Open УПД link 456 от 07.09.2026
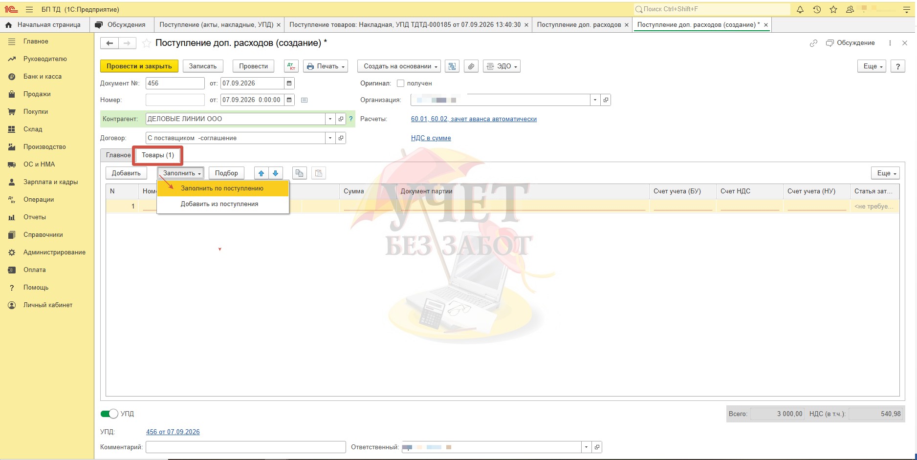This screenshot has height=460, width=917. (x=173, y=432)
